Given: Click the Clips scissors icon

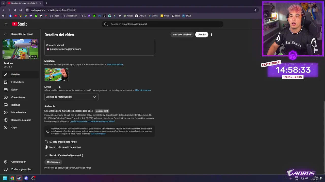Looking at the screenshot, I should pos(6,128).
